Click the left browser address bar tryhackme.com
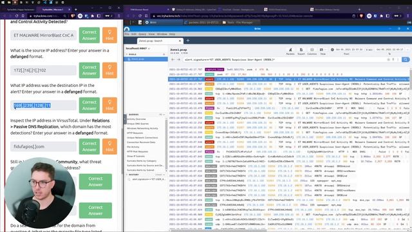This screenshot has width=412, height=232. pyautogui.click(x=47, y=15)
